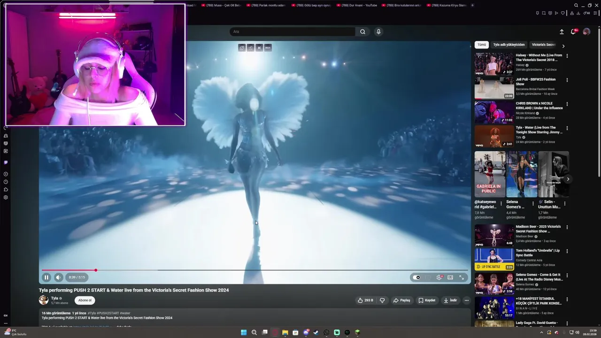Image resolution: width=601 pixels, height=338 pixels.
Task: Start voice search with the microphone
Action: [378, 31]
